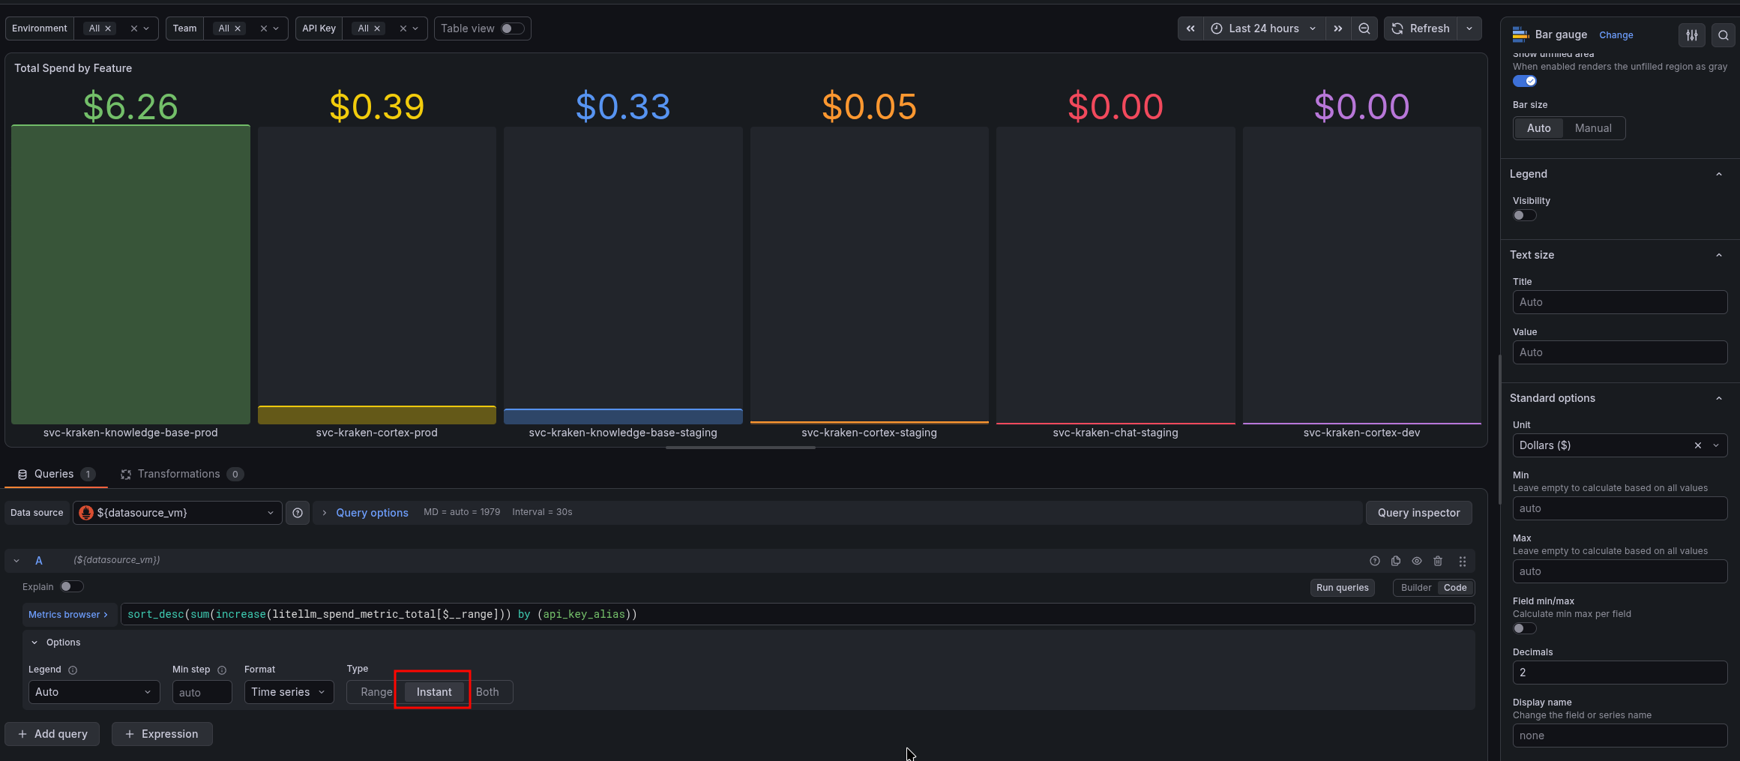The width and height of the screenshot is (1740, 761).
Task: Switch to the Queries tab
Action: pos(56,474)
